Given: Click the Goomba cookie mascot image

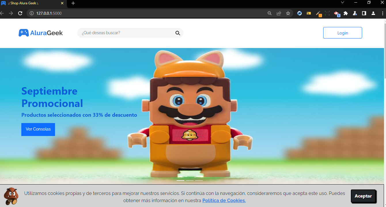Looking at the screenshot, I should coord(11,196).
